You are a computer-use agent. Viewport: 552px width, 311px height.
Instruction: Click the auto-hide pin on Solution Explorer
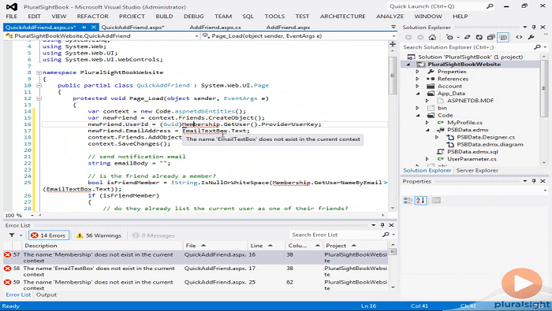click(534, 27)
